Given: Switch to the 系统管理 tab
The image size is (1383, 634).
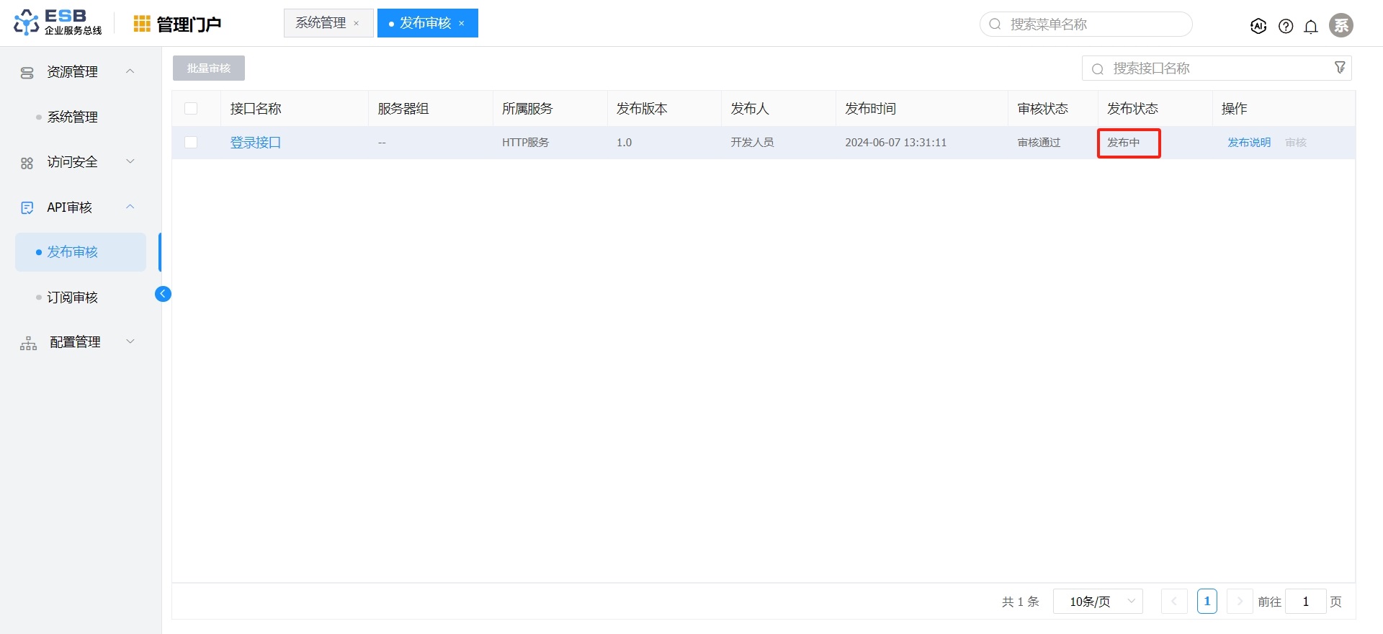Looking at the screenshot, I should click(x=321, y=23).
